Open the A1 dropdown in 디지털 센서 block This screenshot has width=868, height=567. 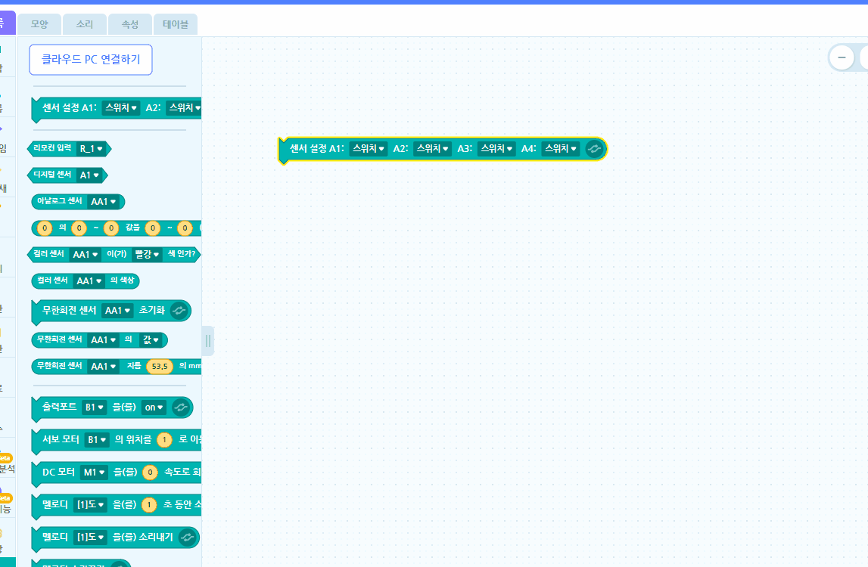click(x=90, y=175)
